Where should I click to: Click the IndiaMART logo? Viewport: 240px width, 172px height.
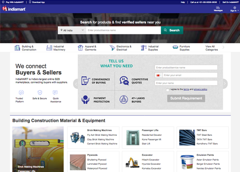(14, 9)
